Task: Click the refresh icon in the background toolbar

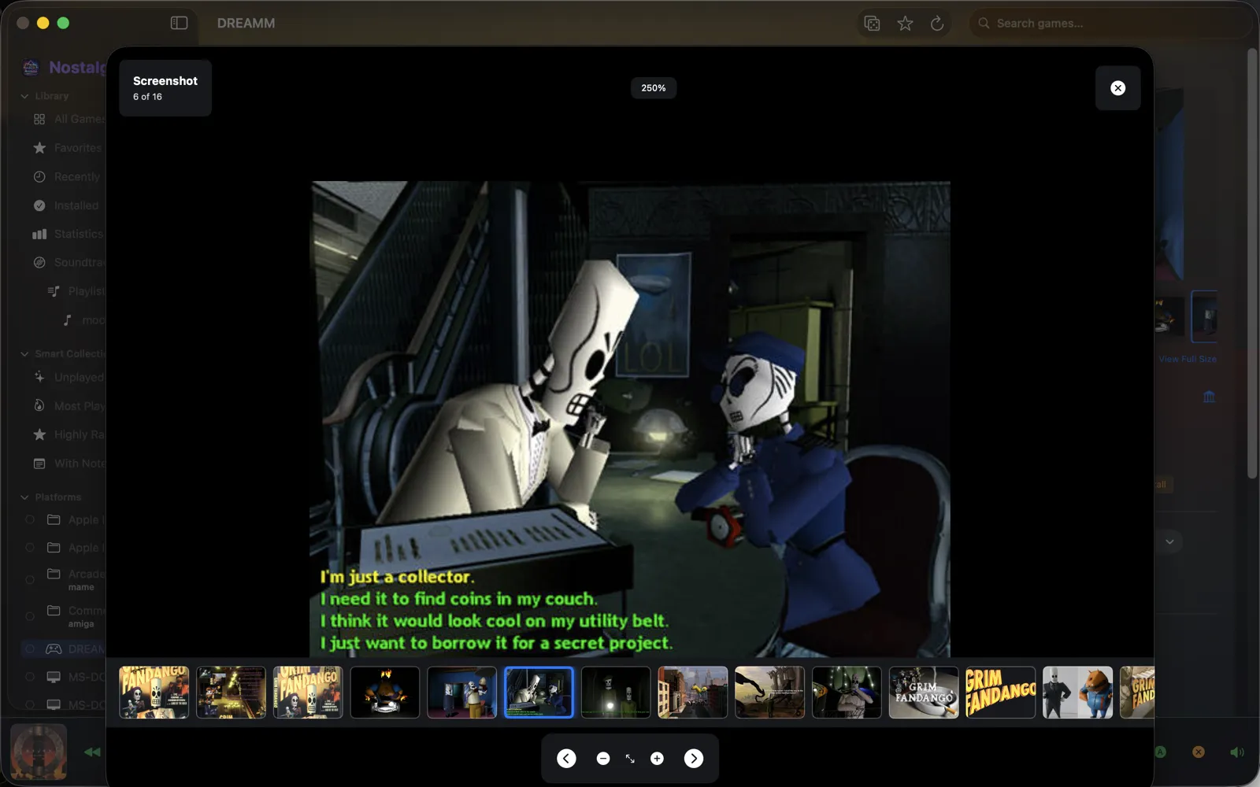Action: point(937,24)
